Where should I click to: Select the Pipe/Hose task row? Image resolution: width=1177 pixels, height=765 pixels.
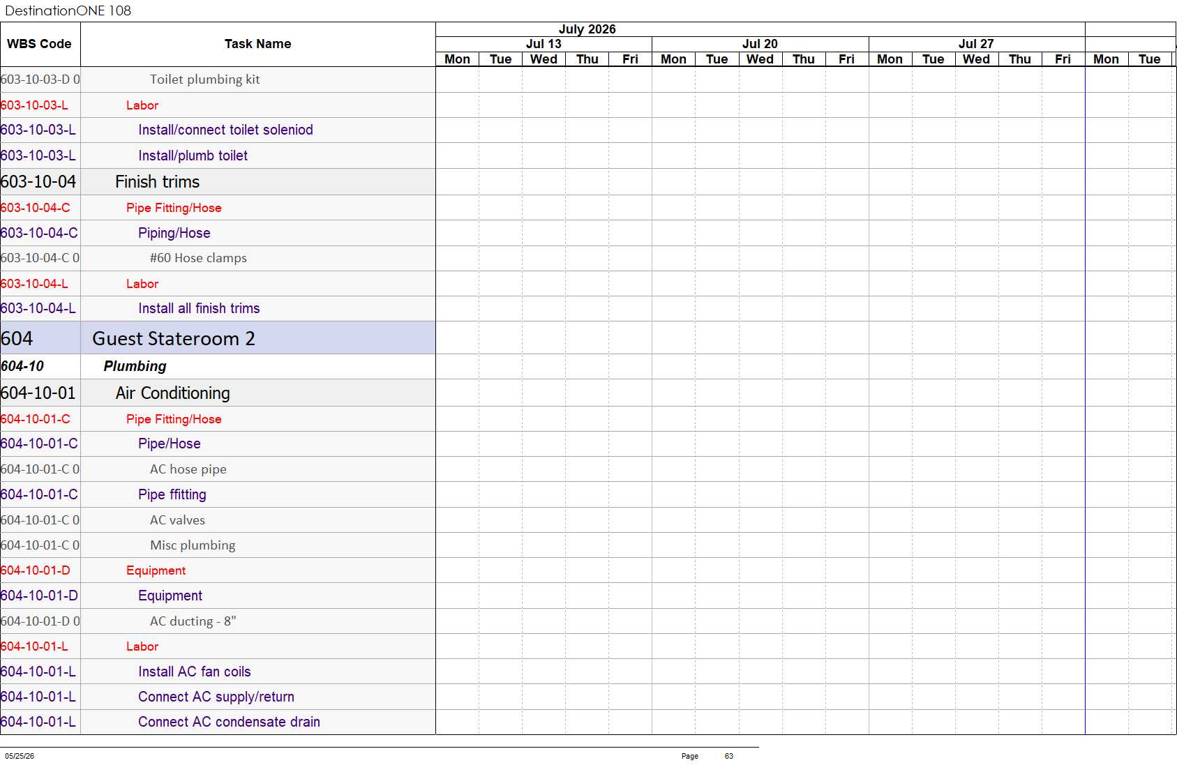coord(218,444)
